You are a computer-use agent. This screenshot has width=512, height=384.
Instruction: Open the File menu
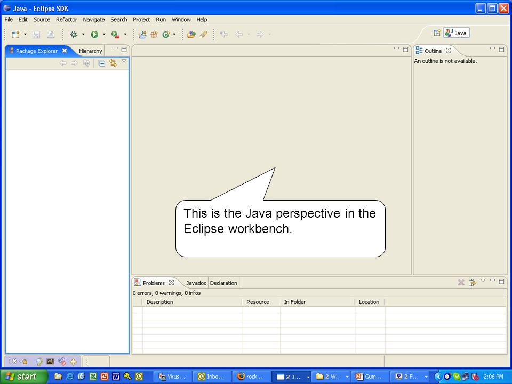pyautogui.click(x=9, y=20)
